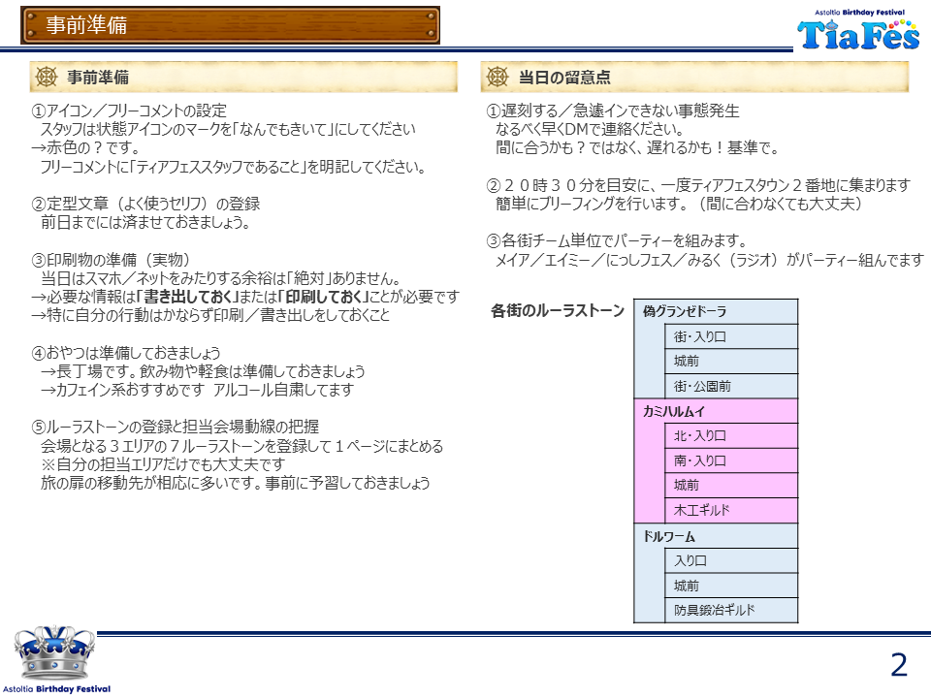Click the ②定型文章（よく使うセリフ）の登録 line
Screen dimensions: 931x698
pos(145,205)
